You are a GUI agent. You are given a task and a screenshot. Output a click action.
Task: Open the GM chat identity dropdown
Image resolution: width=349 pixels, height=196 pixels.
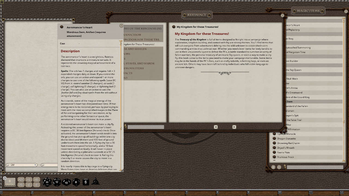tap(21, 165)
